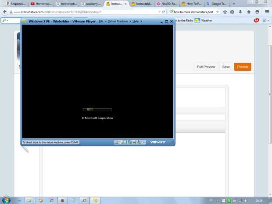Bookmark this page with the star icon
Image resolution: width=272 pixels, height=204 pixels.
225,12
